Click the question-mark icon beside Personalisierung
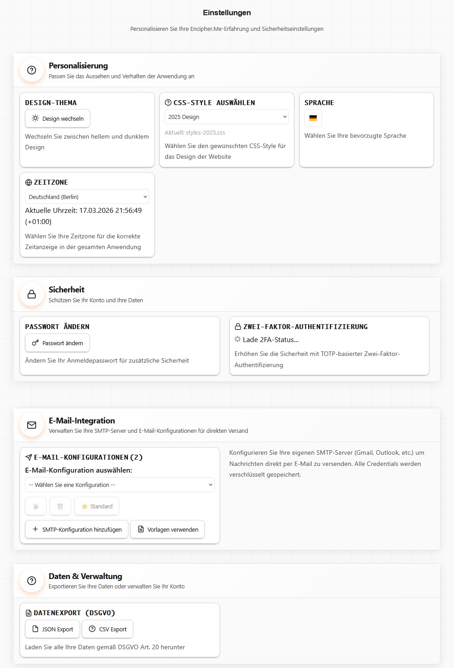 [x=31, y=70]
